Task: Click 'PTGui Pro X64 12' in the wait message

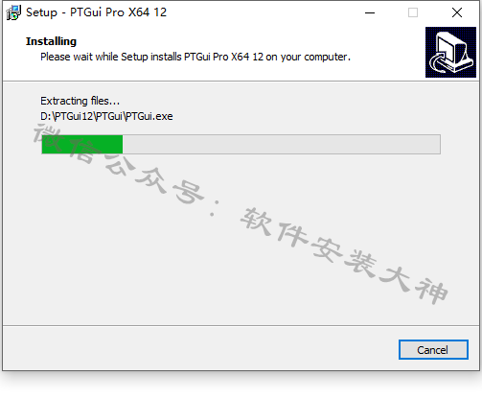Action: (223, 57)
